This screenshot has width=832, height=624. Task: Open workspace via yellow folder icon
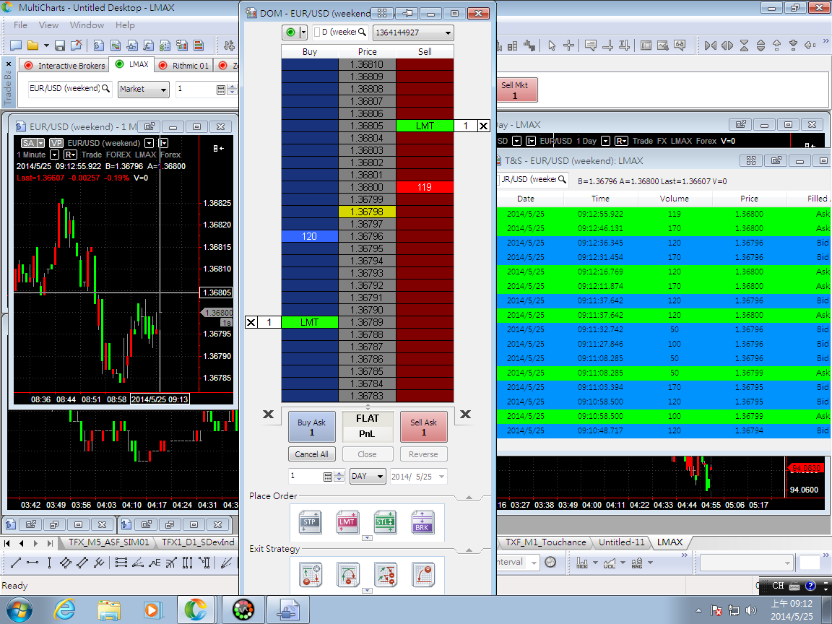point(33,45)
